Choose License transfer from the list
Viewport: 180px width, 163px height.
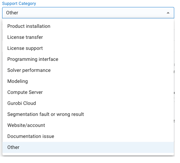coord(88,37)
